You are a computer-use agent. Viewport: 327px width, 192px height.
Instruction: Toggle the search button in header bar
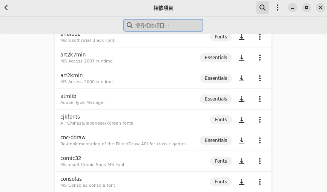pos(263,8)
